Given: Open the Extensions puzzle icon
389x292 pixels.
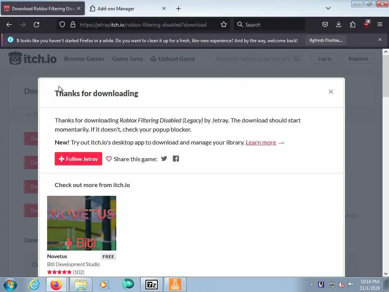Looking at the screenshot, I should (x=353, y=24).
